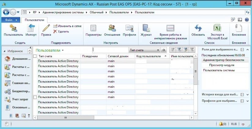Viewport: 252px width, 129px height.
Task: Click the horizontal scrollbar thumb in grid
Action: [65, 117]
